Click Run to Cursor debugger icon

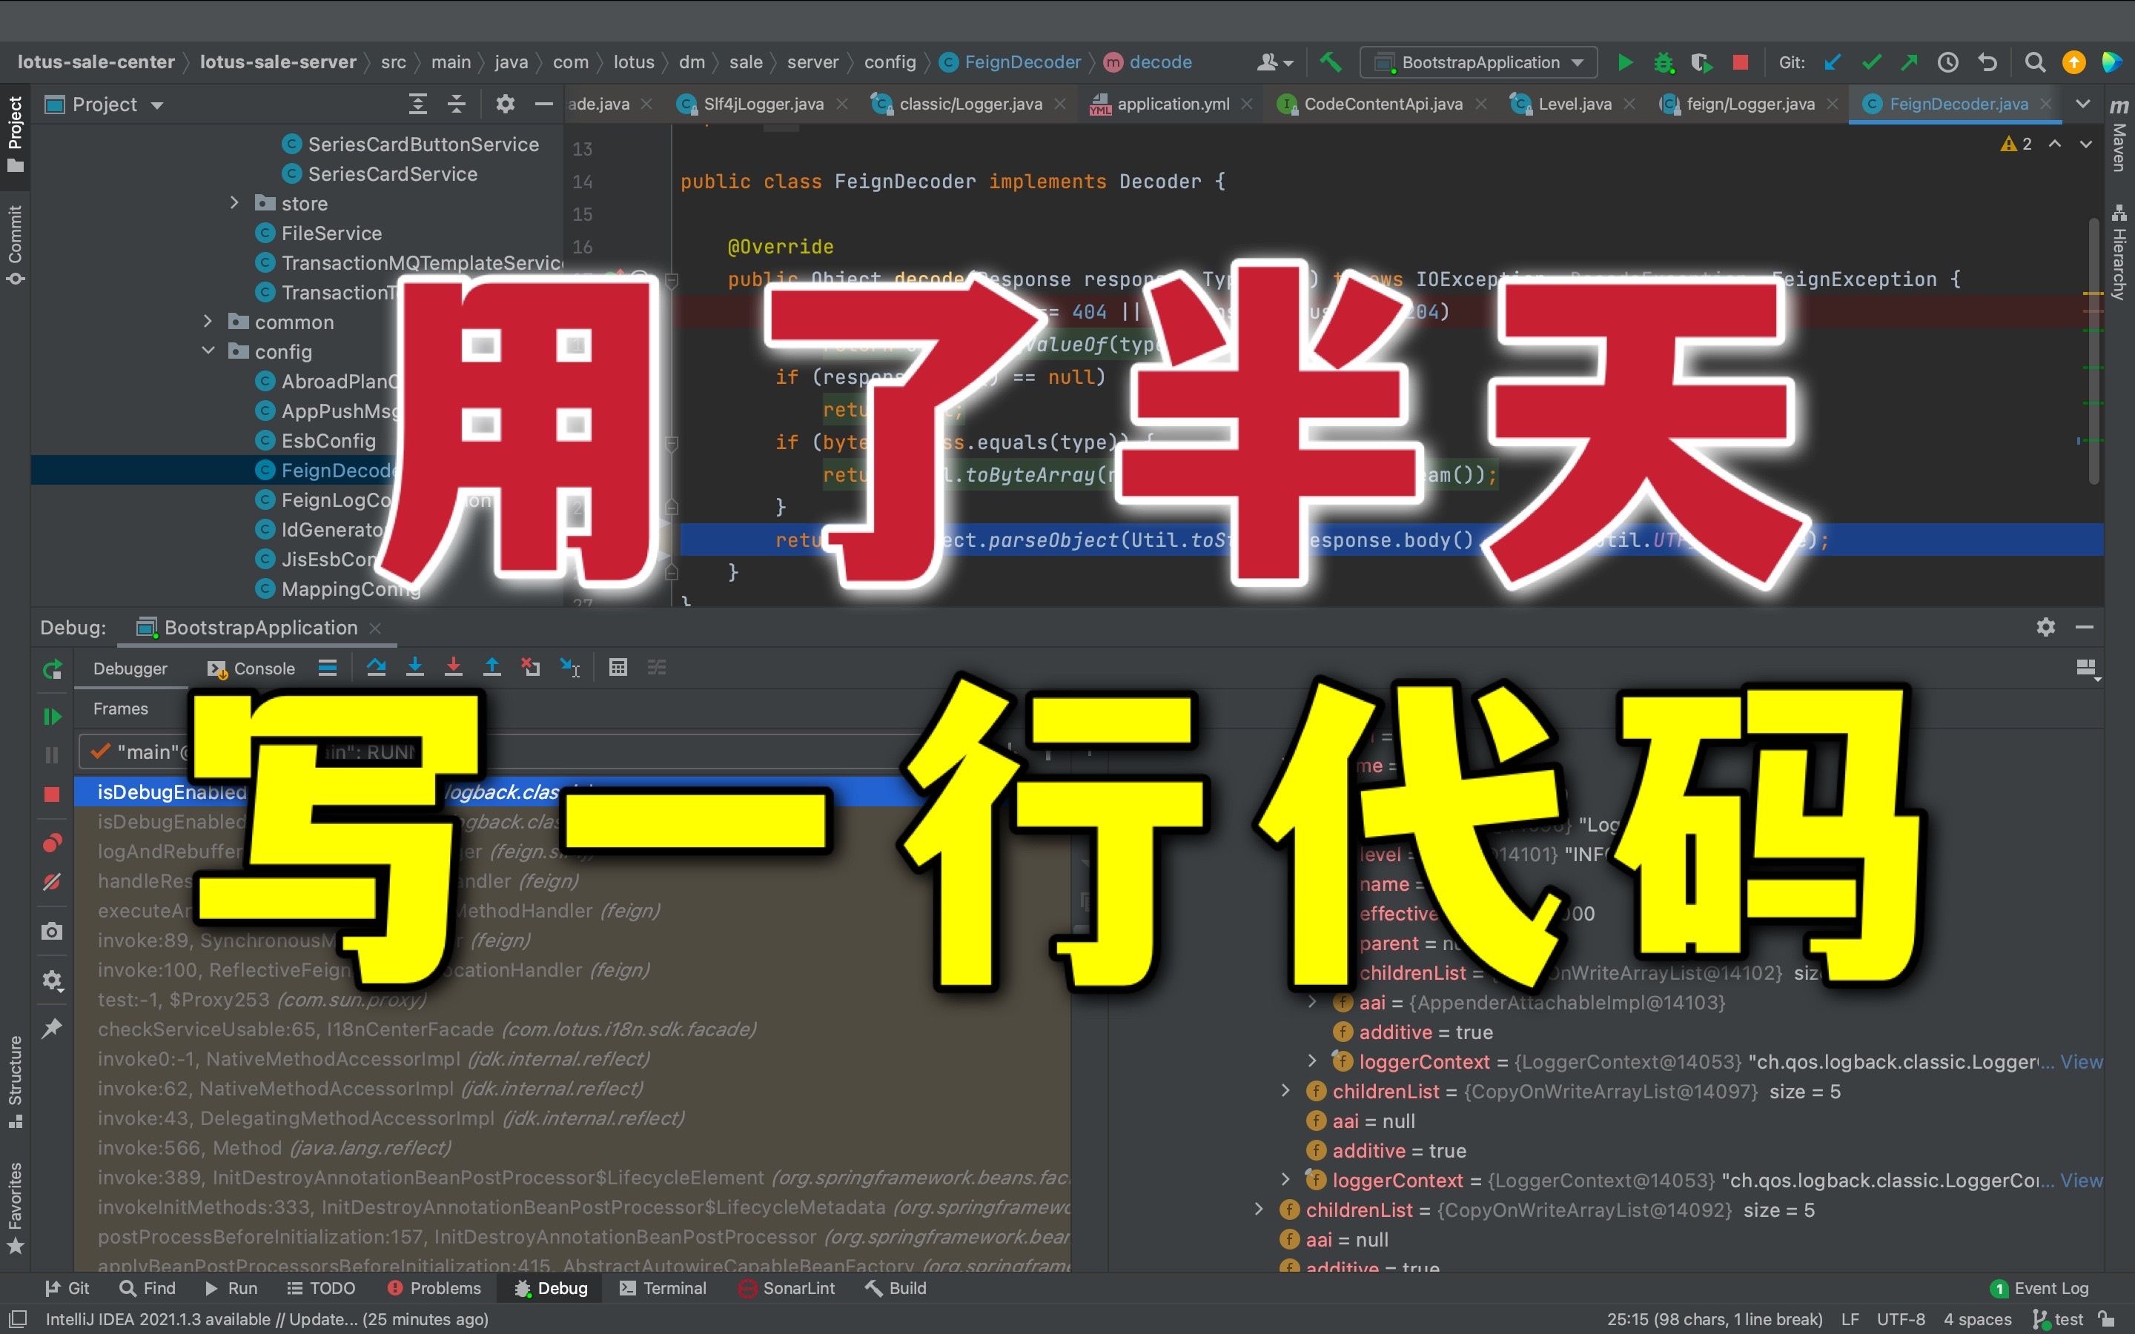click(x=570, y=668)
